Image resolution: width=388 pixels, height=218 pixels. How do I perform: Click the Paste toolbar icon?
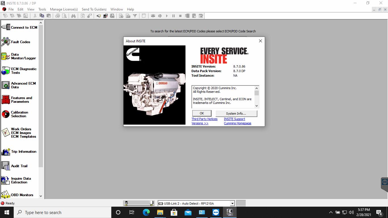pyautogui.click(x=49, y=16)
